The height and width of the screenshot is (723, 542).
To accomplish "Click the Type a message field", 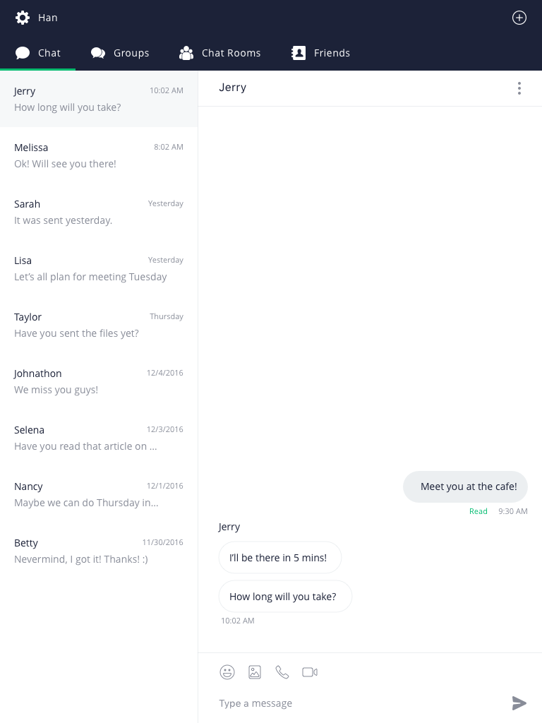I will 359,703.
